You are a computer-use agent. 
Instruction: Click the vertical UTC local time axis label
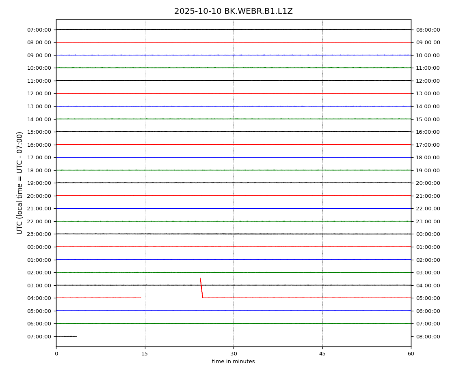[x=20, y=183]
